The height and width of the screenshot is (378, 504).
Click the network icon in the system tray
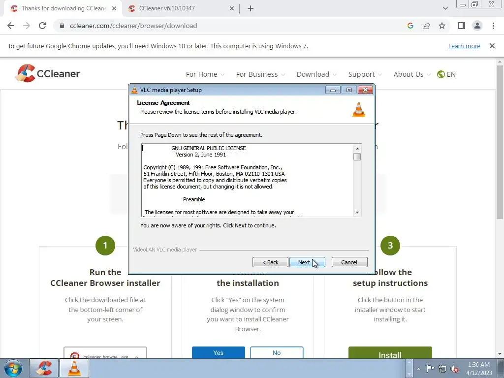(442, 369)
